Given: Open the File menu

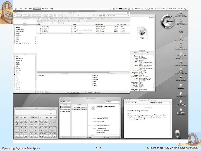Looking at the screenshot, I should [x=26, y=9].
